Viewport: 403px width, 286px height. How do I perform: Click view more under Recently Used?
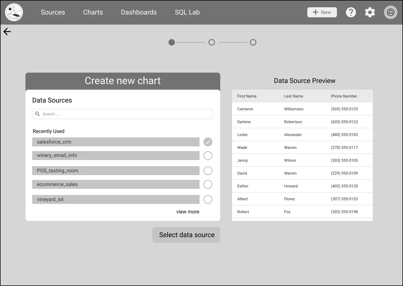[188, 212]
